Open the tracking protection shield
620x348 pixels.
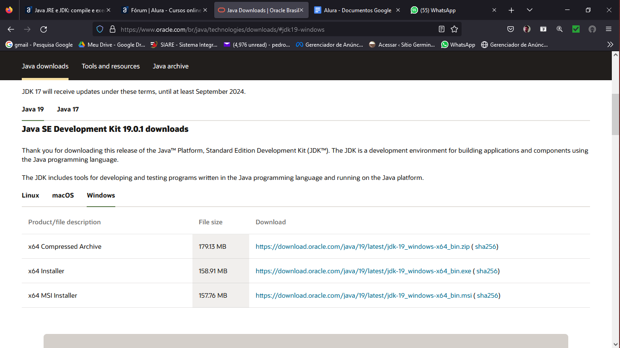tap(100, 29)
